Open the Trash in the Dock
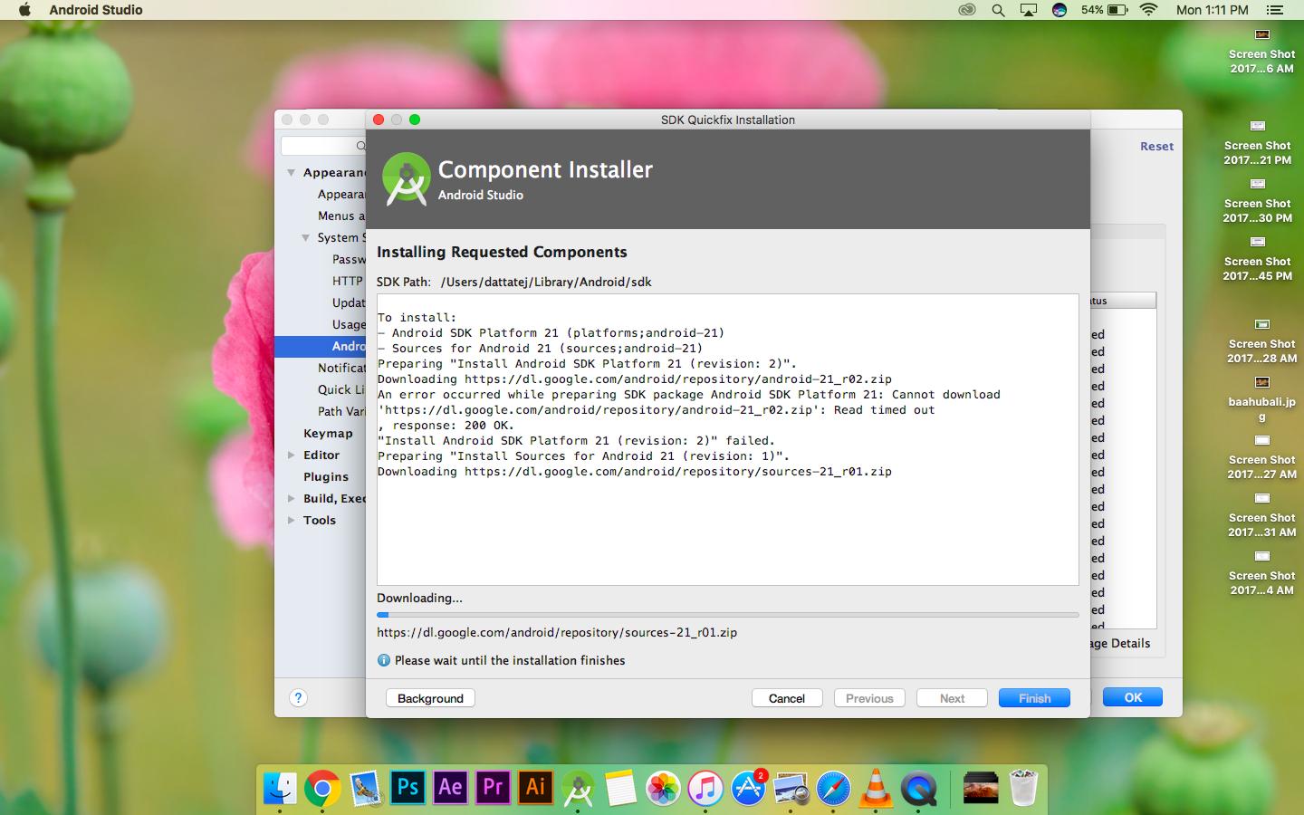This screenshot has height=815, width=1304. tap(1023, 788)
